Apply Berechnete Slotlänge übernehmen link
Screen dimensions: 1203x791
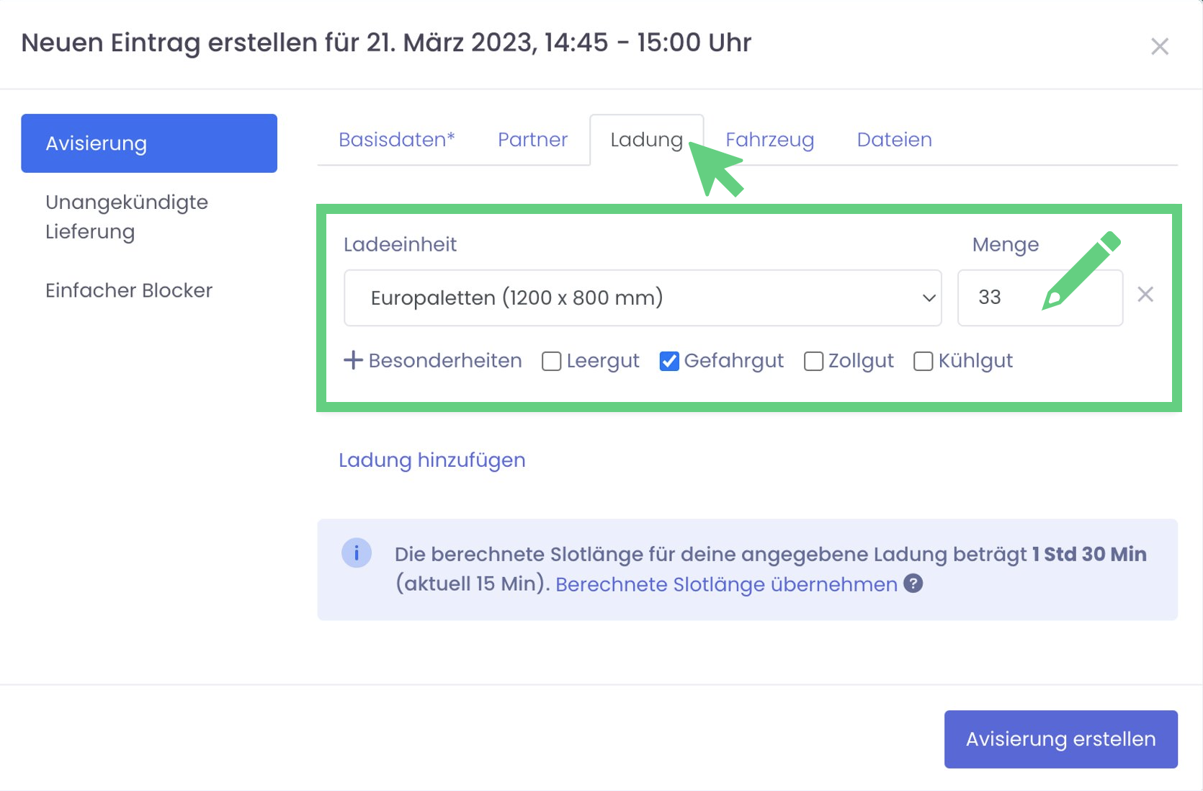[x=725, y=584]
